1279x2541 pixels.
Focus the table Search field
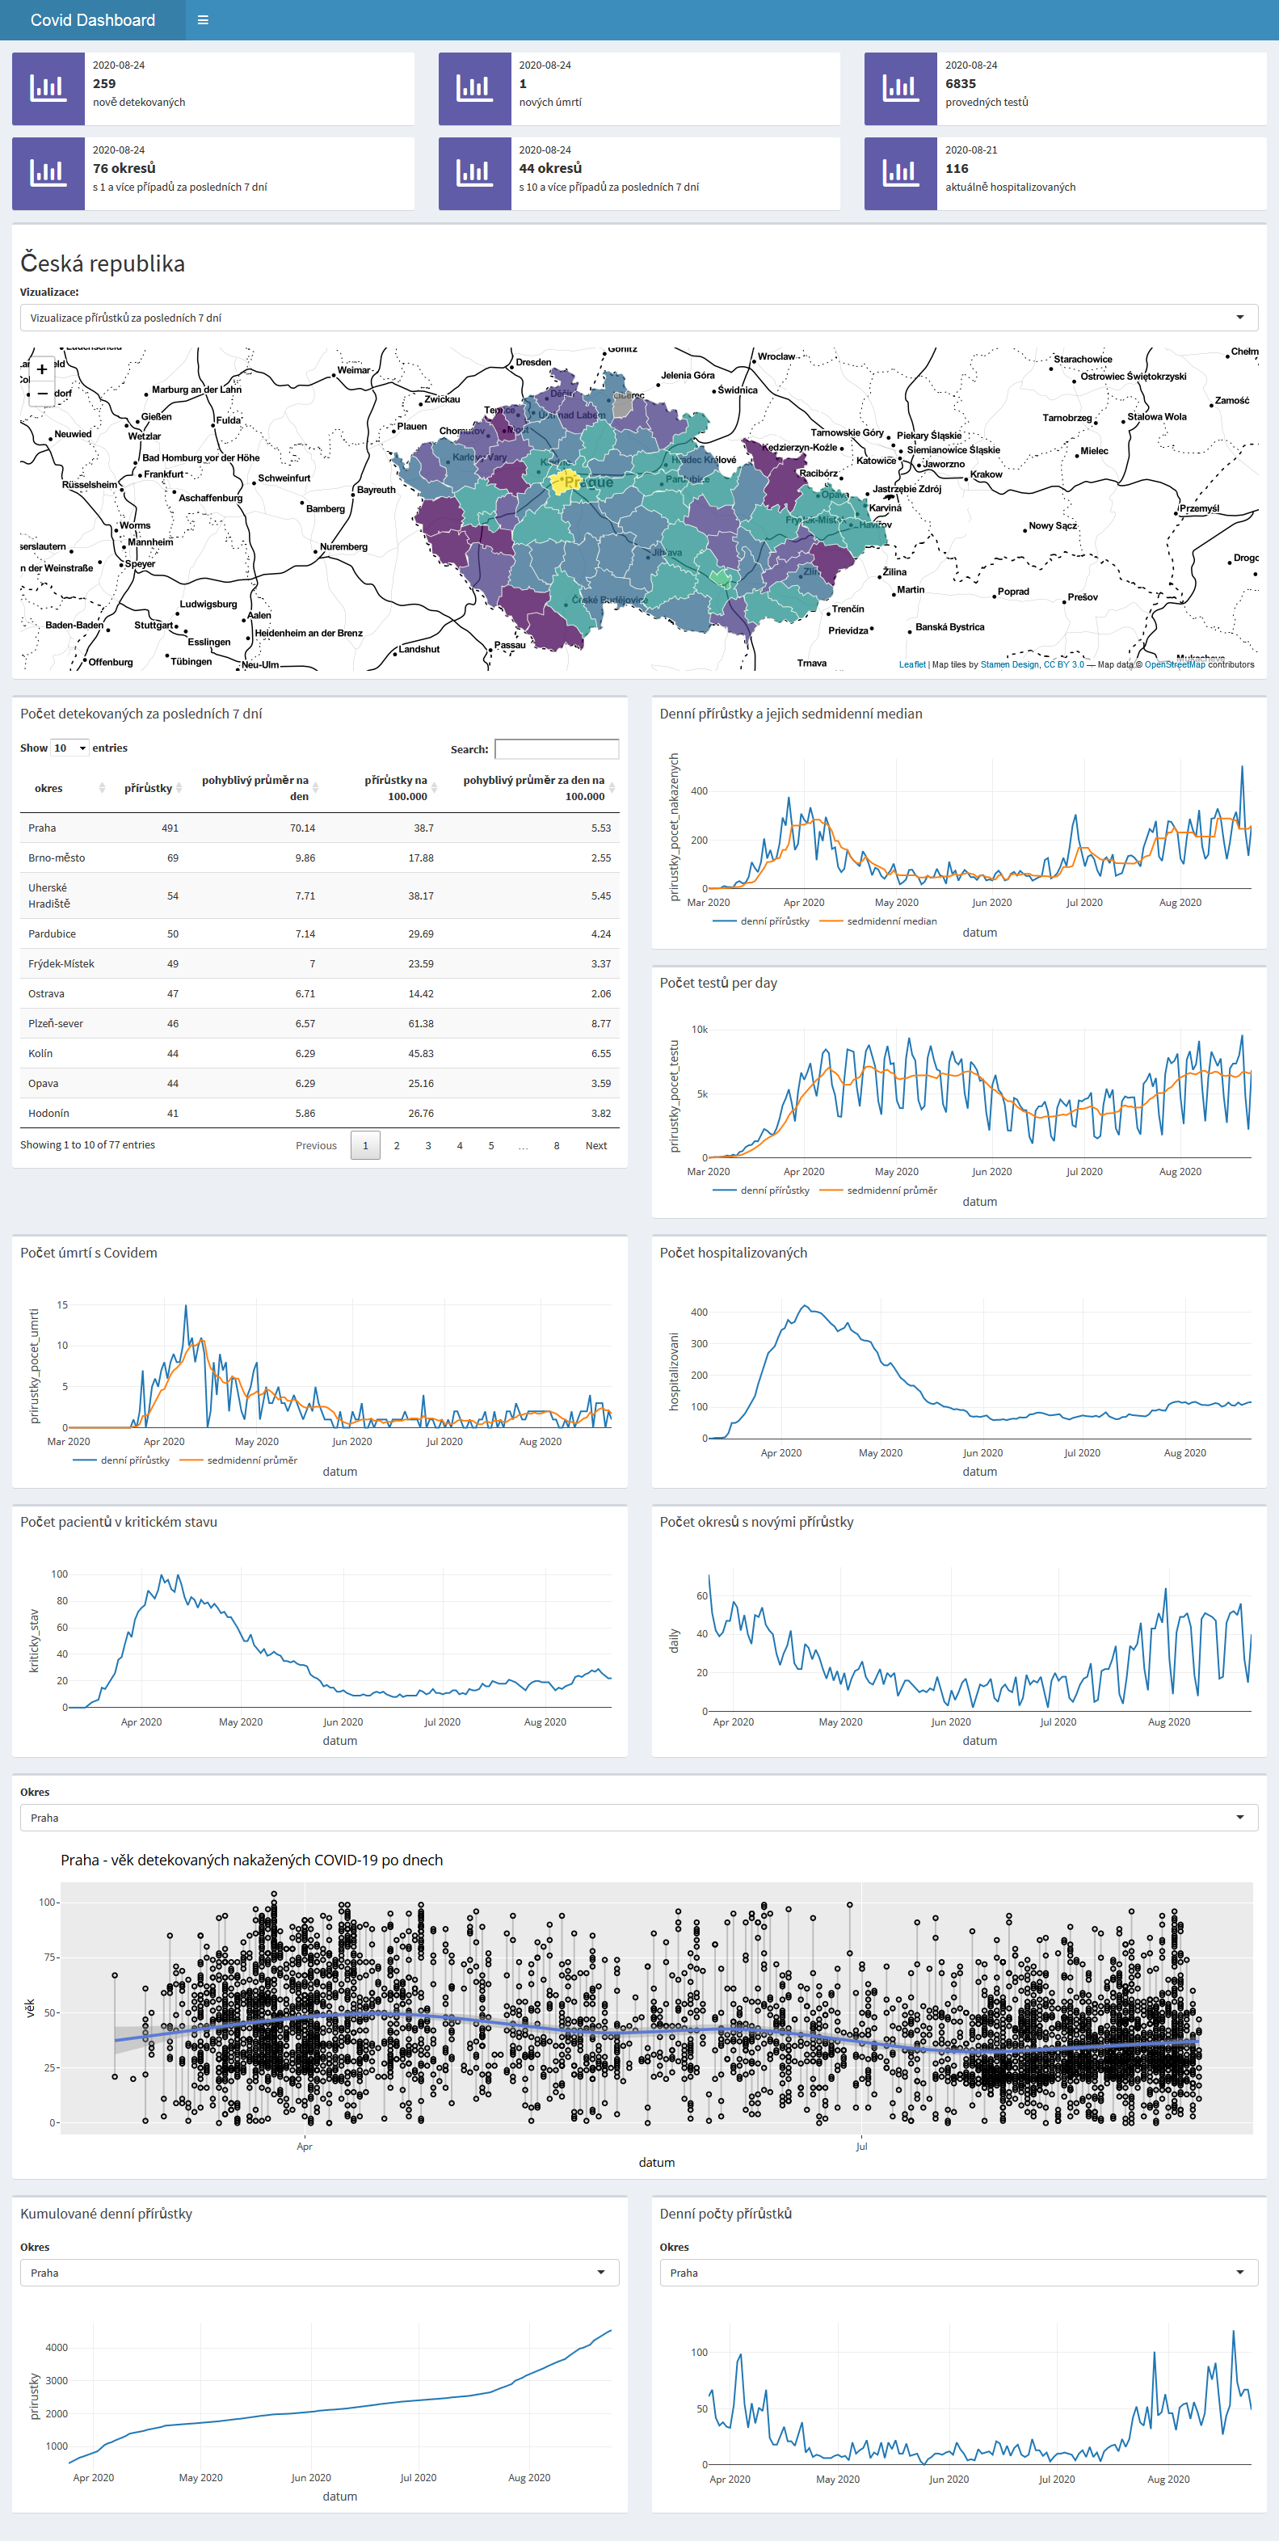click(556, 750)
